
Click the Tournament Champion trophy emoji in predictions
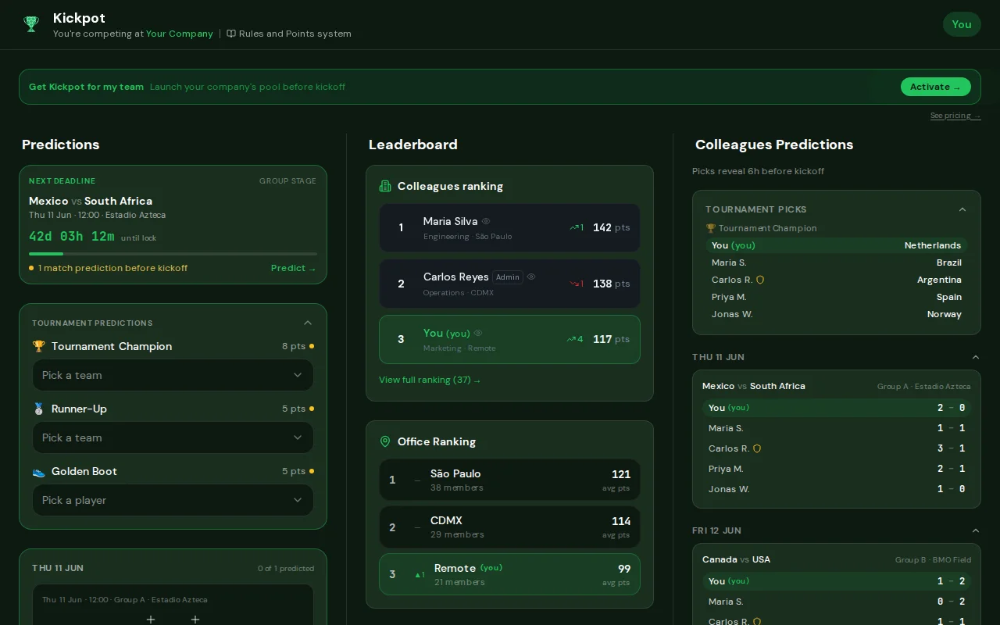point(39,346)
